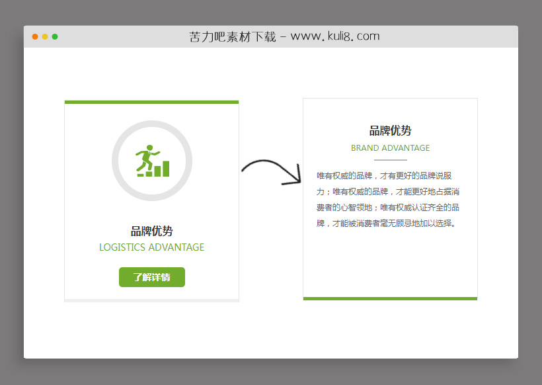This screenshot has width=542, height=385.
Task: Click the green bottom bar of the right card
Action: 390,298
